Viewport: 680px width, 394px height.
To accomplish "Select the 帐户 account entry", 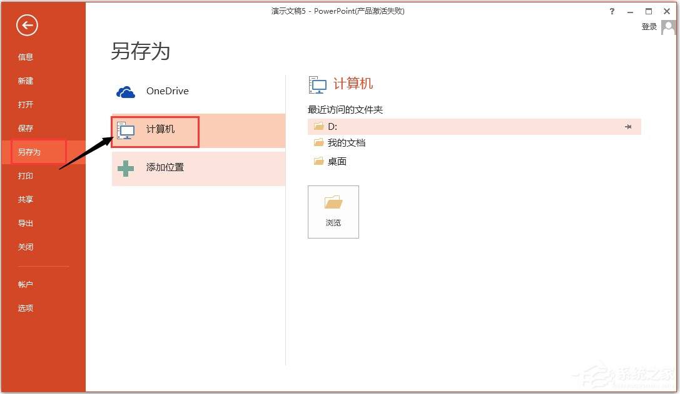I will [26, 284].
